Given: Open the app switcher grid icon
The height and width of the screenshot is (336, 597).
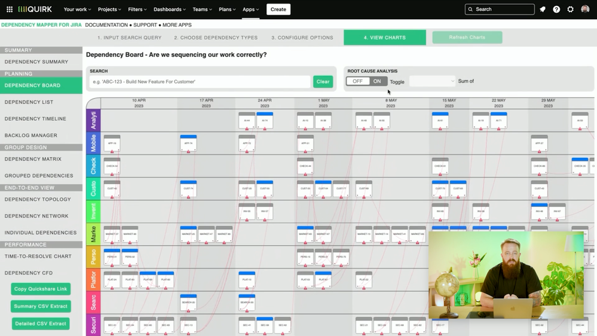Looking at the screenshot, I should (10, 9).
